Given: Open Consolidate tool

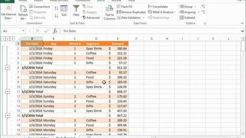Looking at the screenshot, I should (x=158, y=7).
